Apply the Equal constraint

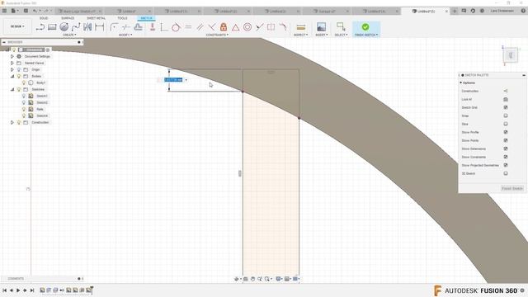coord(188,27)
